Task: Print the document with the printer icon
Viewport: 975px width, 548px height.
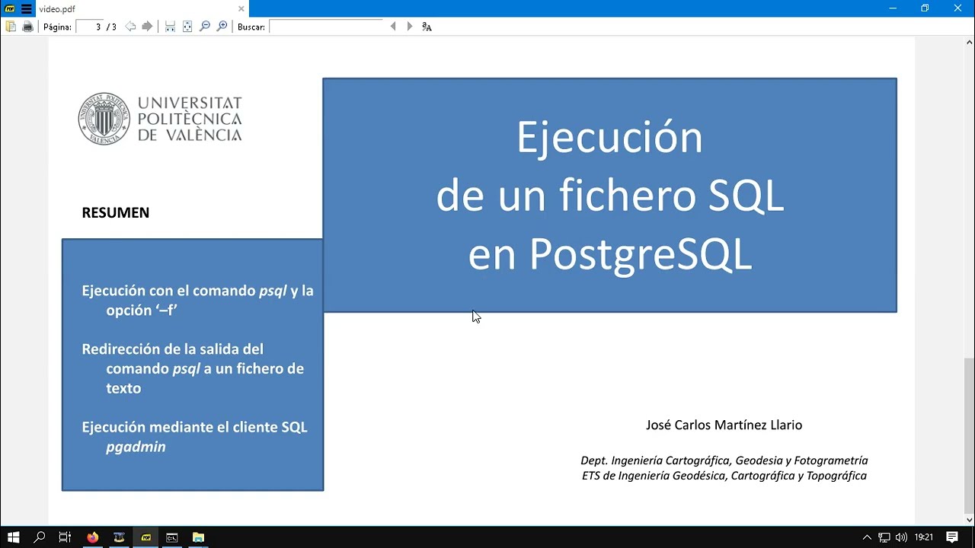Action: coord(28,27)
